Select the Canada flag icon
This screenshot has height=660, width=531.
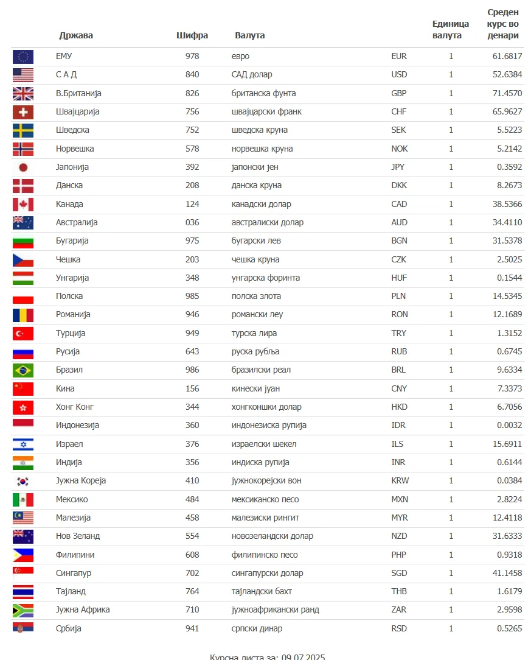click(23, 205)
